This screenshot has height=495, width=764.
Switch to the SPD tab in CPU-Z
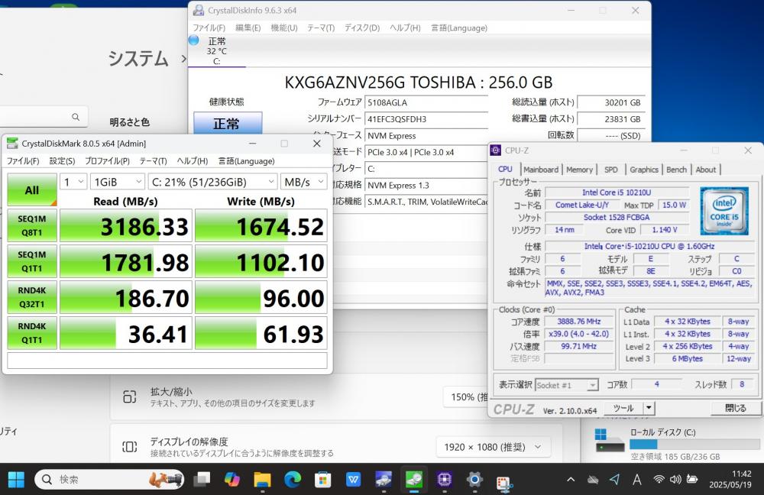[611, 170]
